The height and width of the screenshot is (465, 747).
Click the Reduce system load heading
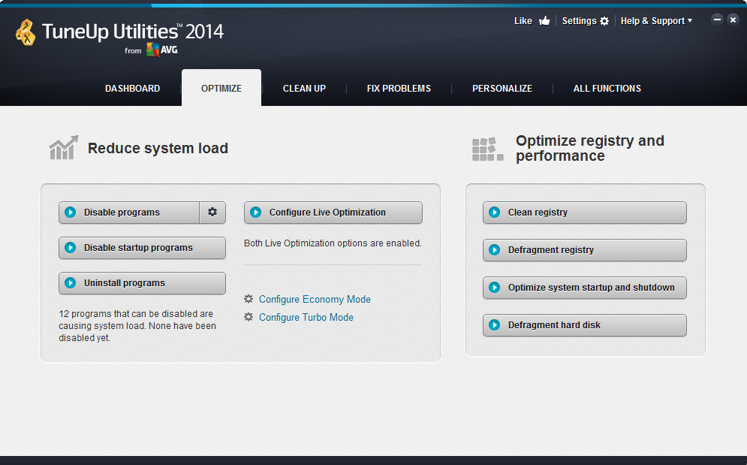(158, 148)
